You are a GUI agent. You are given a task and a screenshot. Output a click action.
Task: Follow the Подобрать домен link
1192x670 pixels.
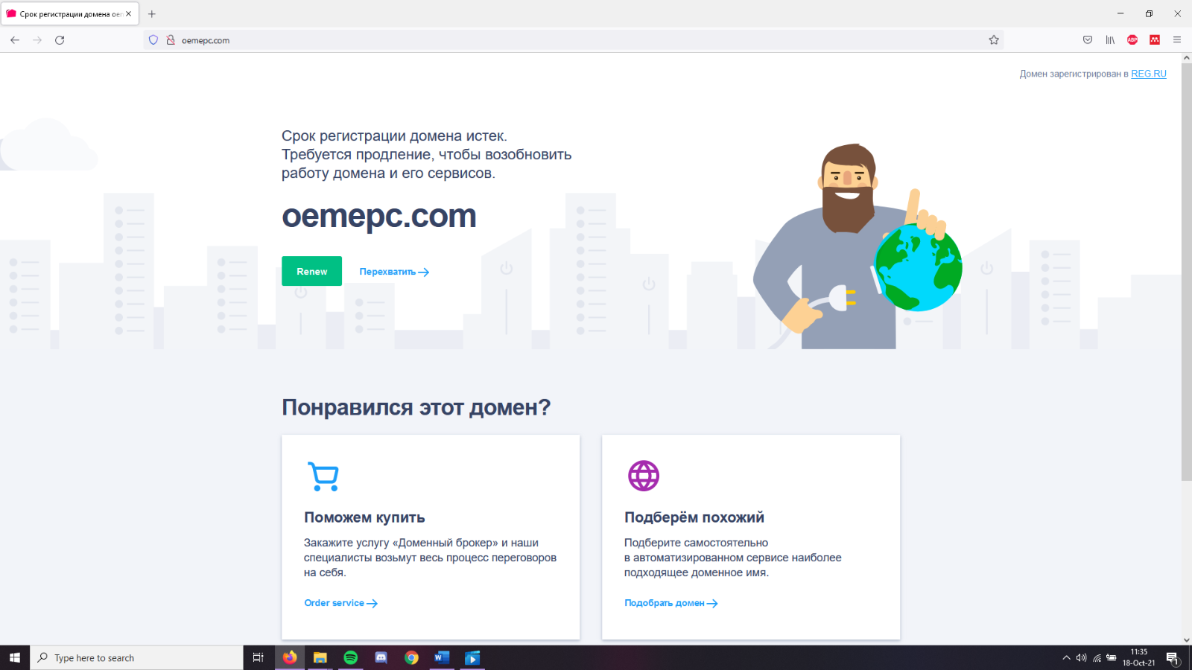(x=670, y=603)
